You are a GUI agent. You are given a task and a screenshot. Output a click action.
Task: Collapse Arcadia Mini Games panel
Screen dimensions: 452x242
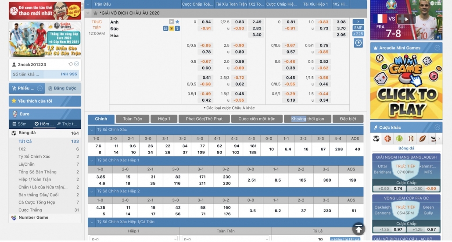coord(437,48)
